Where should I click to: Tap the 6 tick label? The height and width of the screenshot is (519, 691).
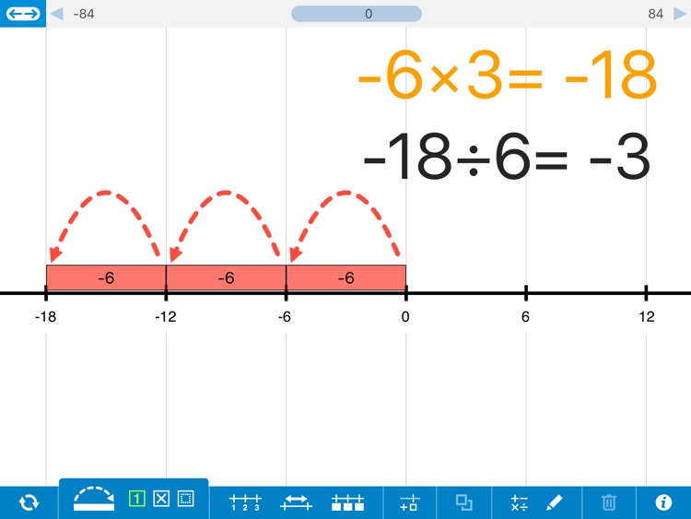click(x=525, y=316)
